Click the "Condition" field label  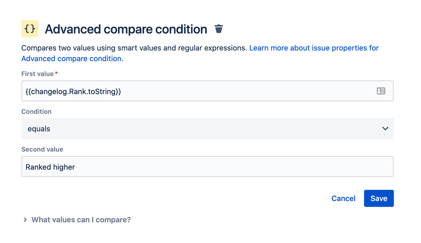tap(36, 112)
